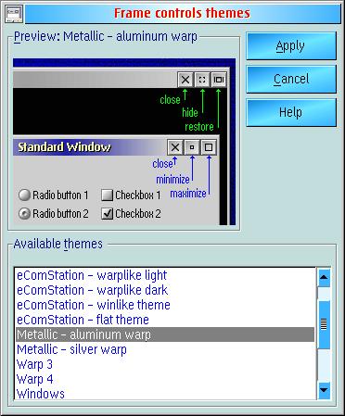Image resolution: width=345 pixels, height=416 pixels.
Task: Click the themes list scroll up arrow
Action: click(324, 277)
